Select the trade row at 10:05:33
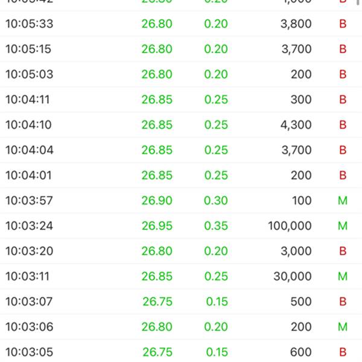 (181, 24)
